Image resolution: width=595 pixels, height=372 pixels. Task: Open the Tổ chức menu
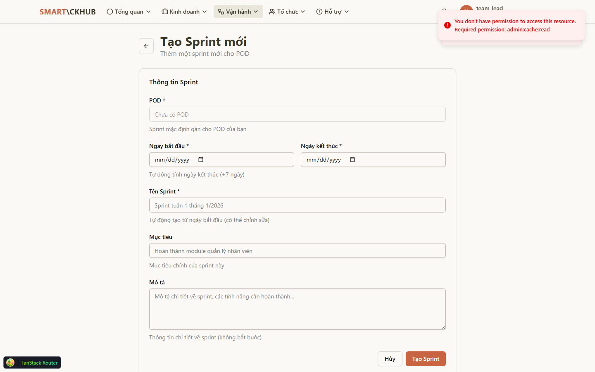pyautogui.click(x=287, y=12)
